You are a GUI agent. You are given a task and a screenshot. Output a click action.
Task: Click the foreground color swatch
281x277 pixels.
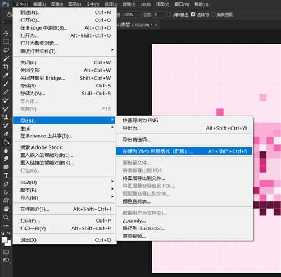pos(4,239)
